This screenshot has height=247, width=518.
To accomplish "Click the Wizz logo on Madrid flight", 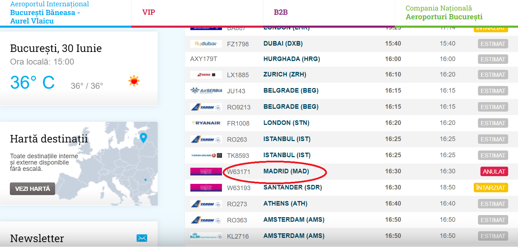I will tap(206, 172).
